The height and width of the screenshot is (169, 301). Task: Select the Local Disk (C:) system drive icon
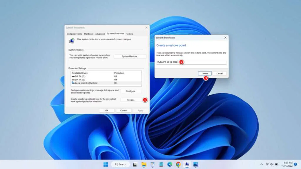point(73,82)
